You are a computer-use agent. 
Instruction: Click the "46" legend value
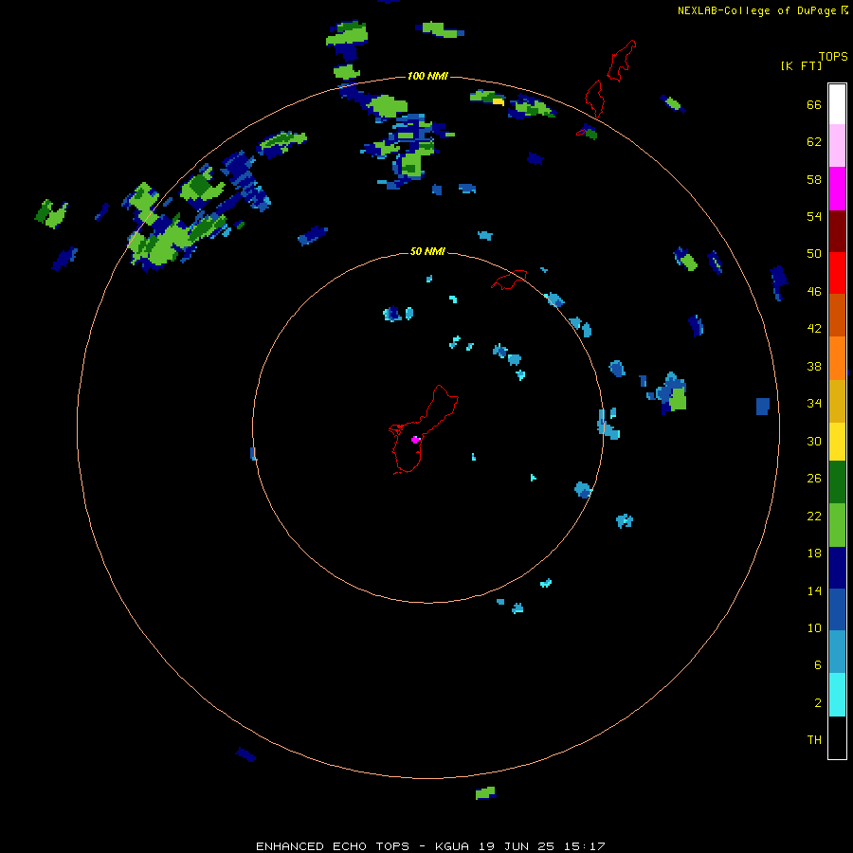(814, 292)
